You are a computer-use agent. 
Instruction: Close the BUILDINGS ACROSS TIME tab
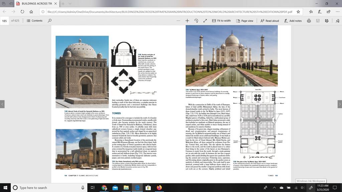pos(56,3)
